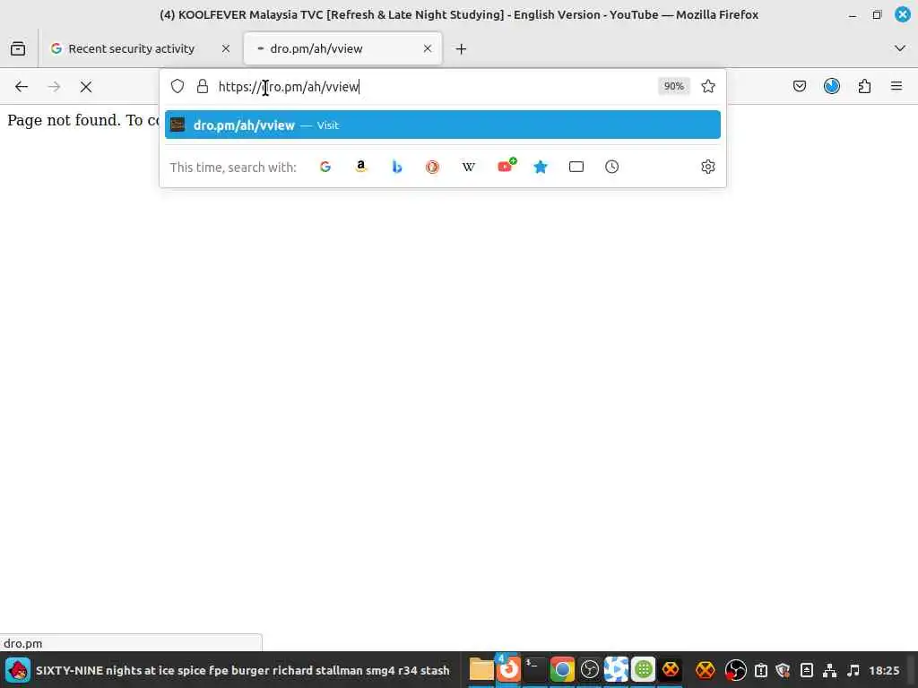Click the Page not found text
Screen dimensions: 918x688
tap(64, 120)
